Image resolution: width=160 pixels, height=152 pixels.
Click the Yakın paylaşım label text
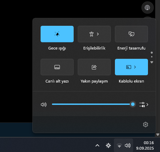point(94,81)
